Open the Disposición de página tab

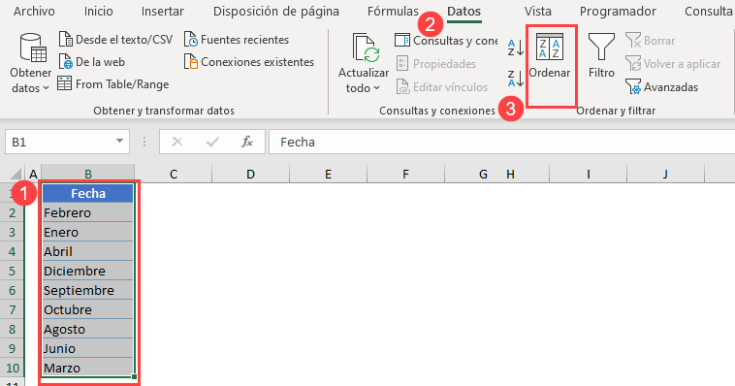click(x=276, y=12)
